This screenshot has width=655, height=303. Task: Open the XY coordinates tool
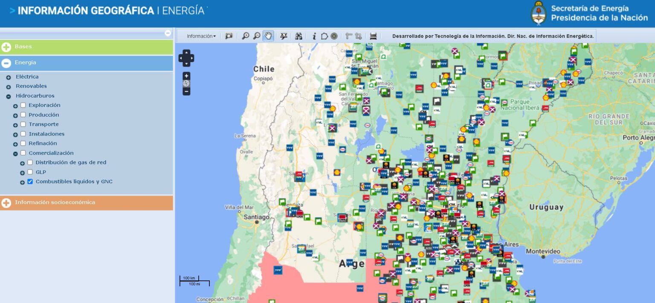click(x=284, y=36)
